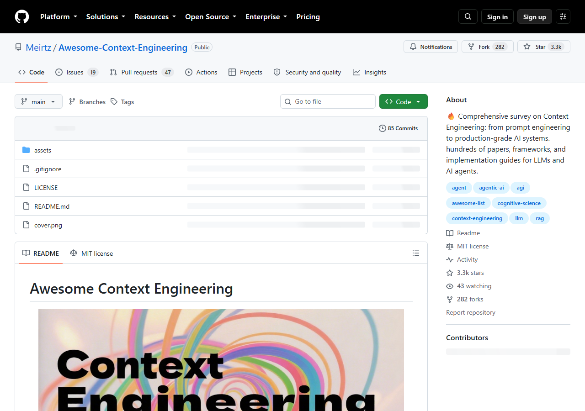This screenshot has width=585, height=411.
Task: Switch to Security and quality tab
Action: [307, 72]
